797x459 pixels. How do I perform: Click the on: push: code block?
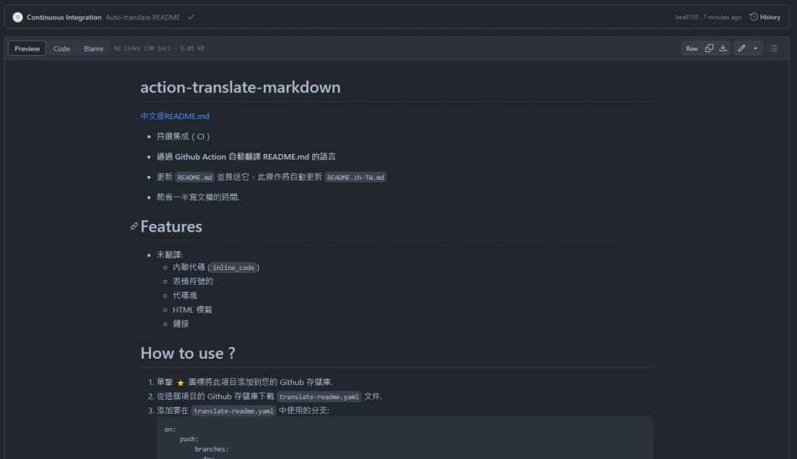coord(405,439)
